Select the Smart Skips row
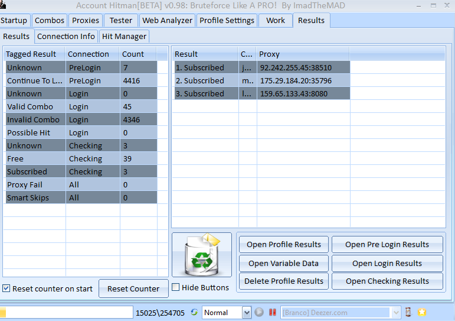This screenshot has height=321, width=455. coord(81,197)
